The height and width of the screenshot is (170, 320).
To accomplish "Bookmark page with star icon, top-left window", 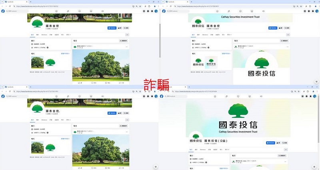I will tap(140, 6).
